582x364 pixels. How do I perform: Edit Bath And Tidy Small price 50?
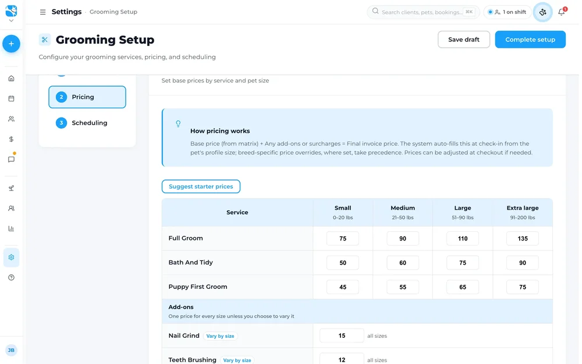(x=343, y=263)
